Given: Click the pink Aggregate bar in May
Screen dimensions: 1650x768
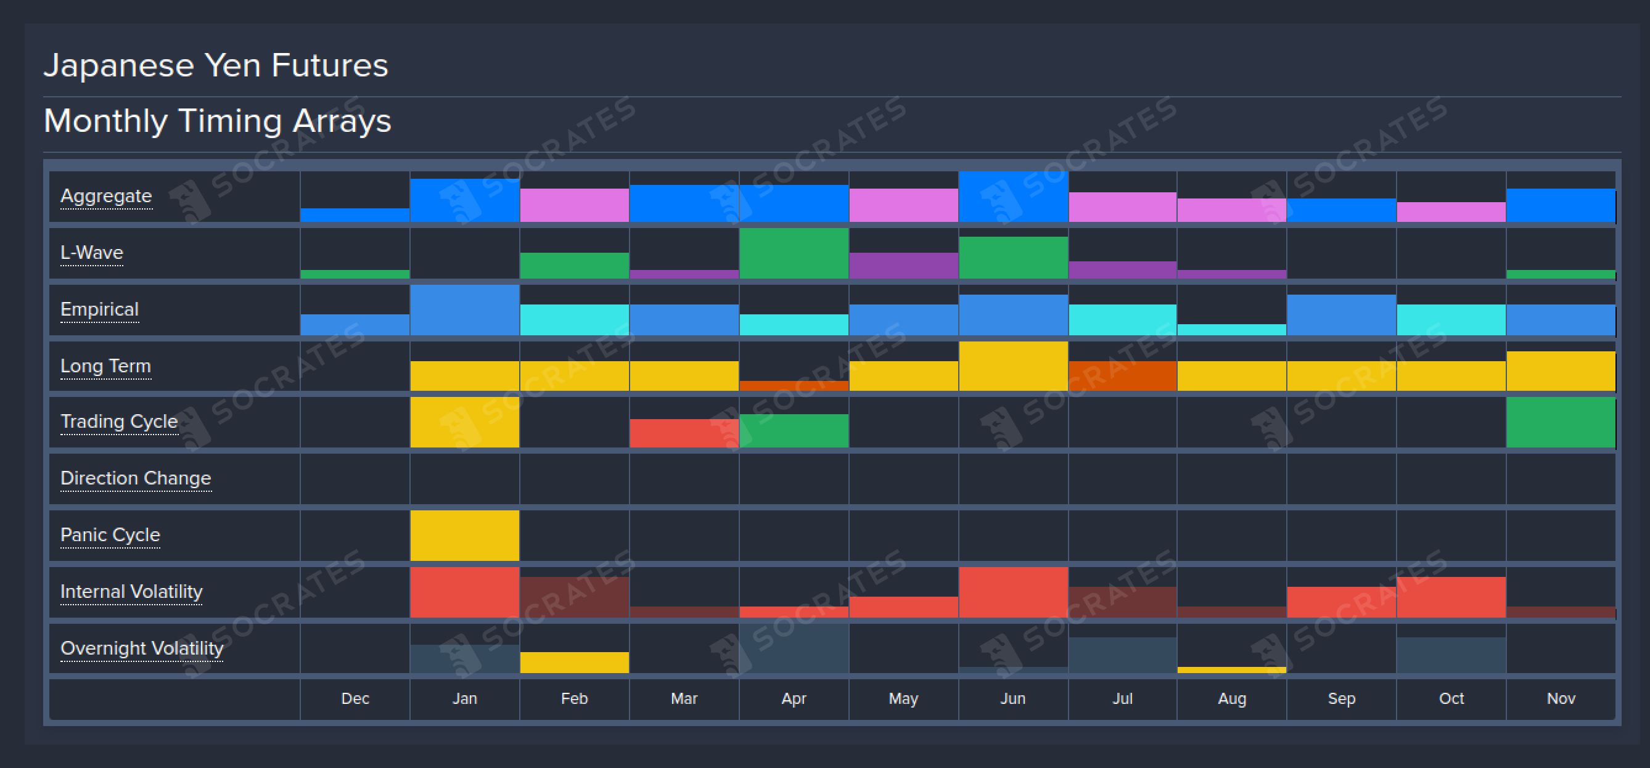Looking at the screenshot, I should pos(903,205).
